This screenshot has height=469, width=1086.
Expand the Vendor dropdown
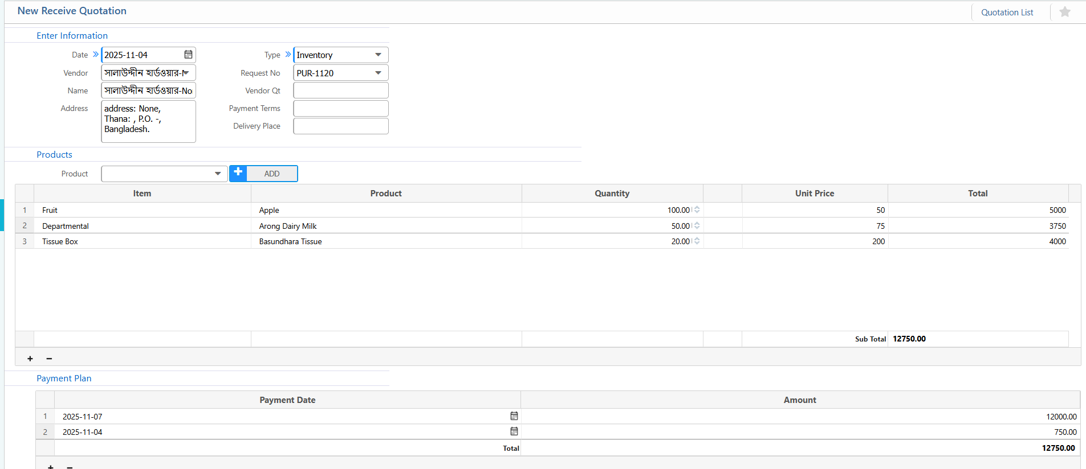pyautogui.click(x=186, y=73)
